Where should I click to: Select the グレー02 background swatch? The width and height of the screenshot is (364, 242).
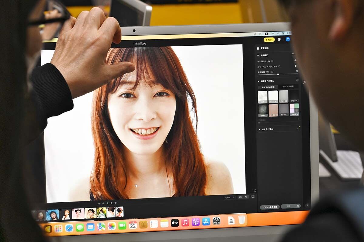click(284, 96)
